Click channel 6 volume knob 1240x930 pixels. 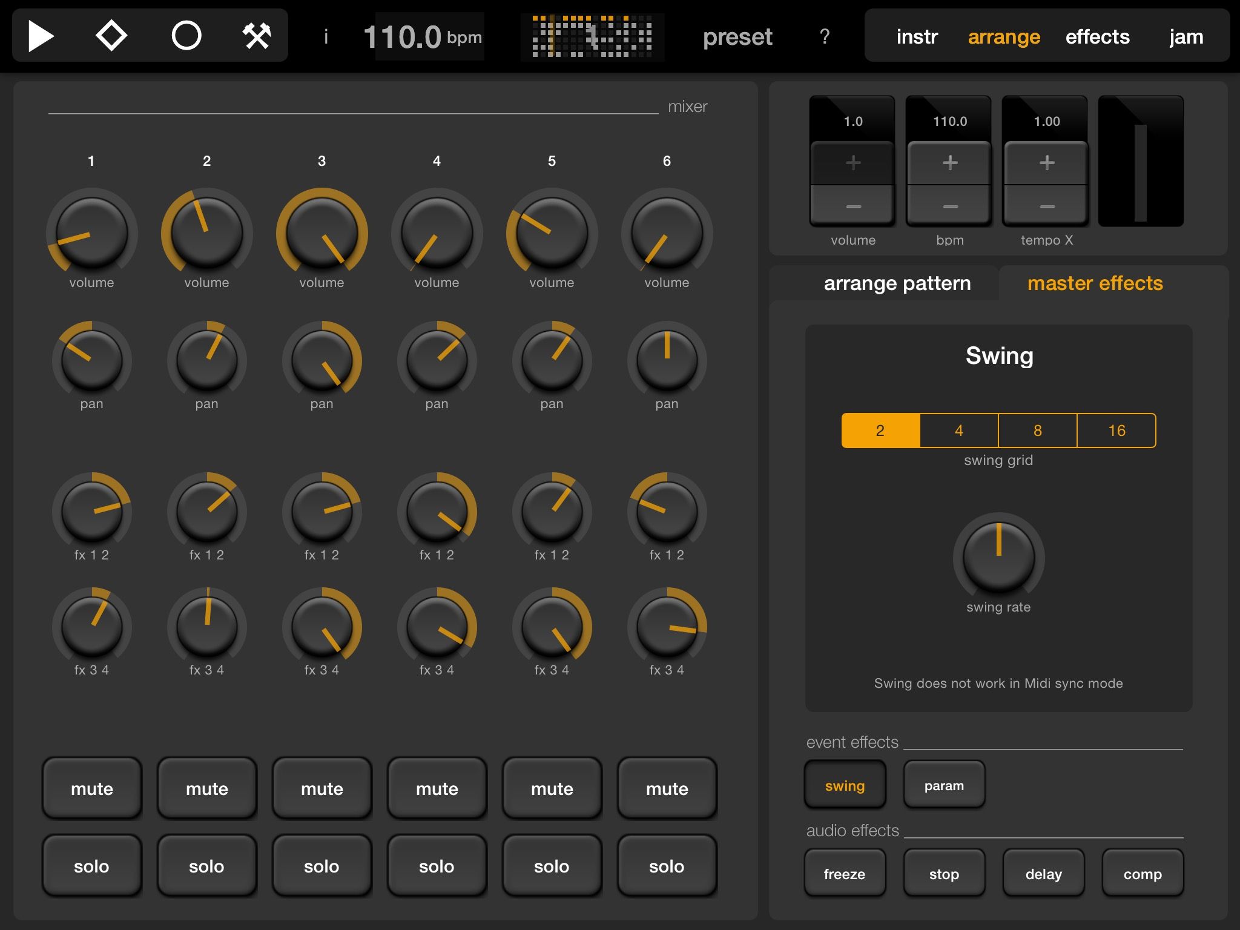[667, 232]
